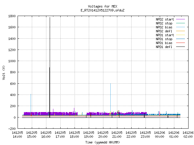This screenshot has height=145, width=194.
Task: Click the 141205 16:00 time tick label
Action: click(x=46, y=135)
